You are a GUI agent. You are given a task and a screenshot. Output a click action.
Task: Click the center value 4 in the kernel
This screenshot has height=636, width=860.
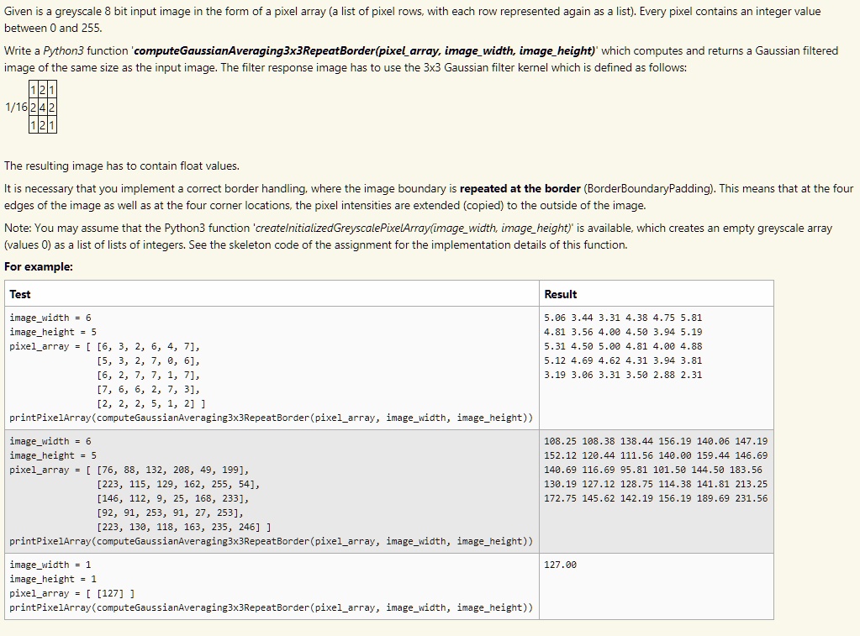pos(43,107)
